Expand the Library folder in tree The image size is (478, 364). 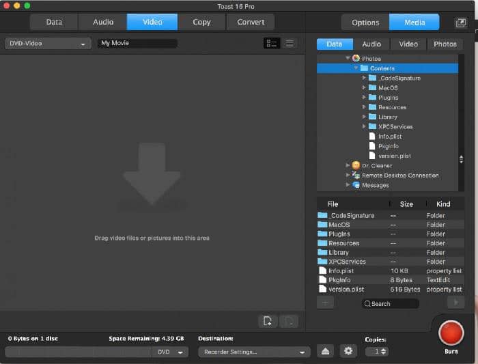(364, 117)
